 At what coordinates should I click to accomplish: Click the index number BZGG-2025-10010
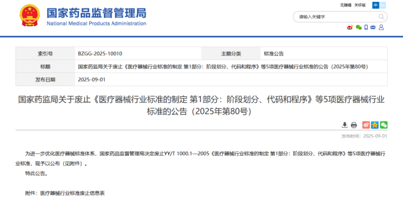[100, 53]
